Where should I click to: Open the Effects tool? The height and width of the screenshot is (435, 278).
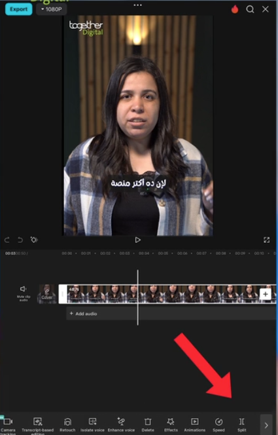(x=171, y=425)
